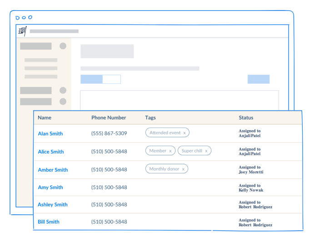Click the Member tag label
The image size is (309, 238).
pos(158,151)
